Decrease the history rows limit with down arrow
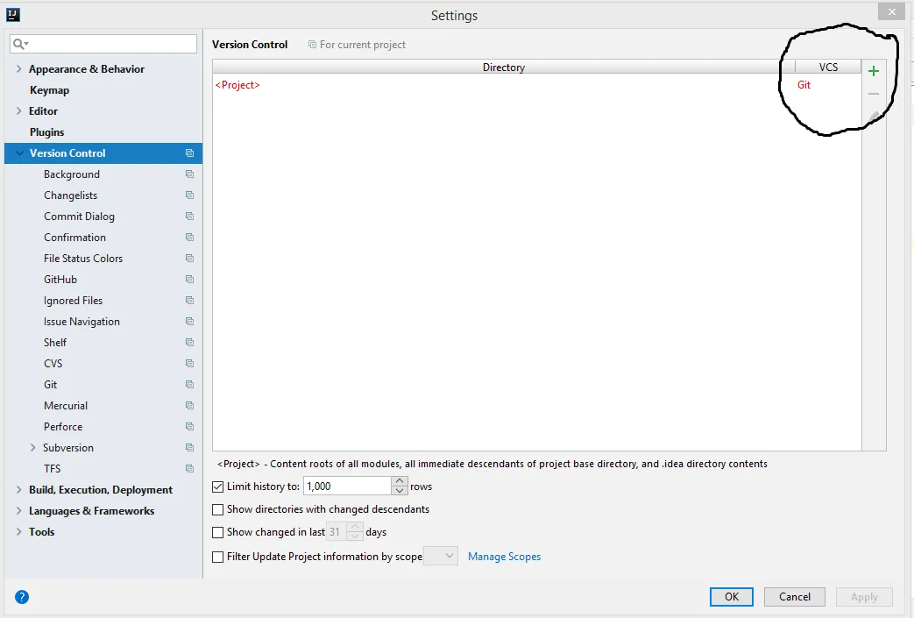Screen dimensions: 914x618 (x=400, y=490)
